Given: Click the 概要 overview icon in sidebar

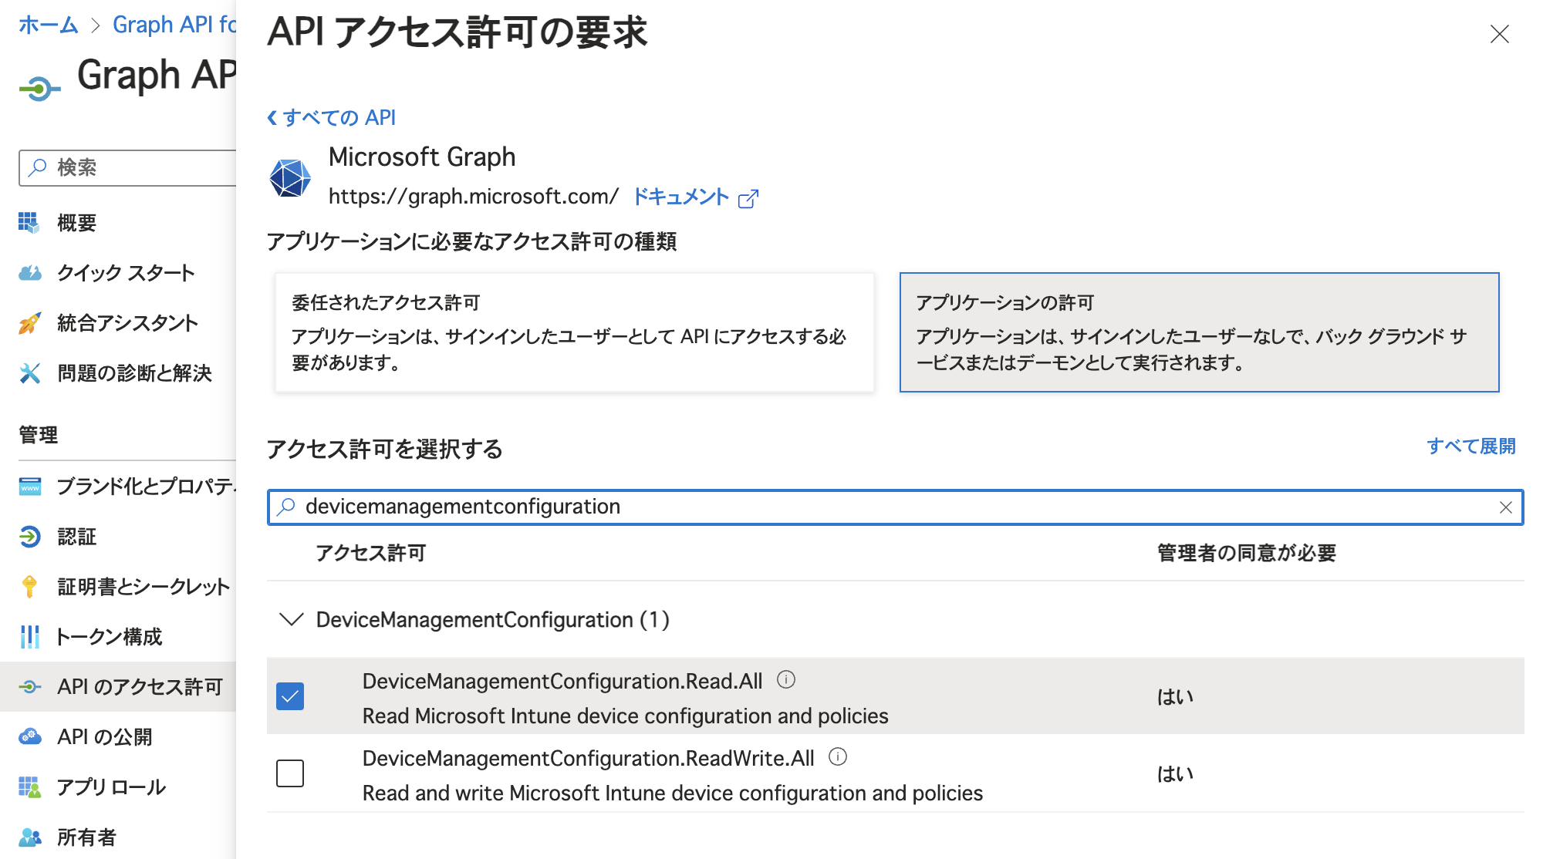Looking at the screenshot, I should (x=29, y=223).
